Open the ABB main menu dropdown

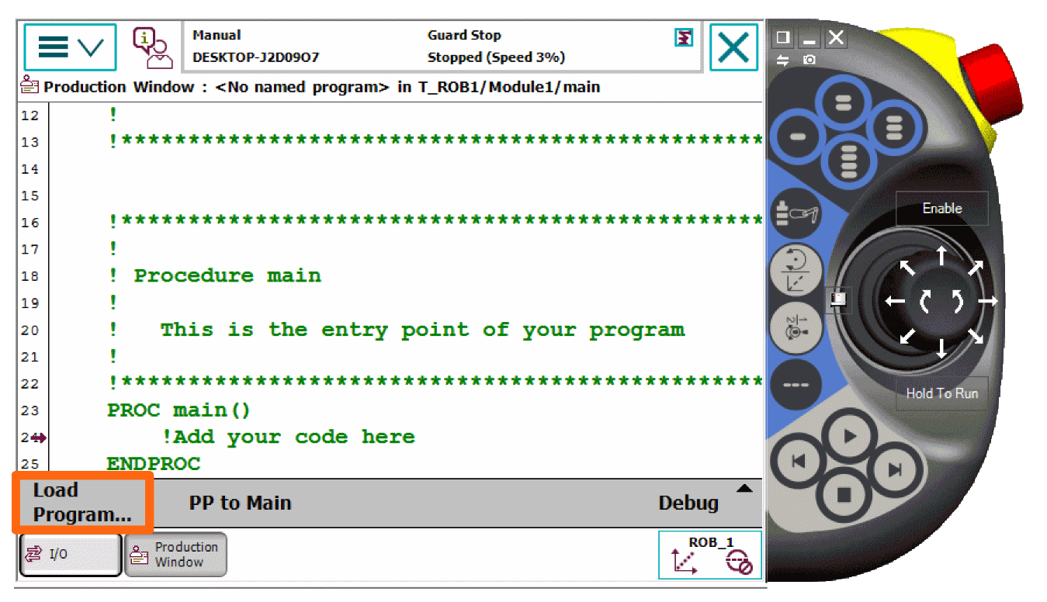pyautogui.click(x=69, y=46)
